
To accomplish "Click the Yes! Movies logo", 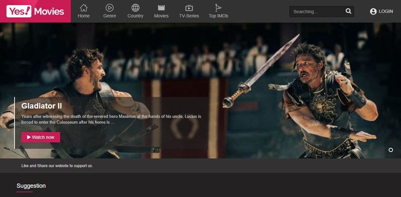I will (x=35, y=11).
